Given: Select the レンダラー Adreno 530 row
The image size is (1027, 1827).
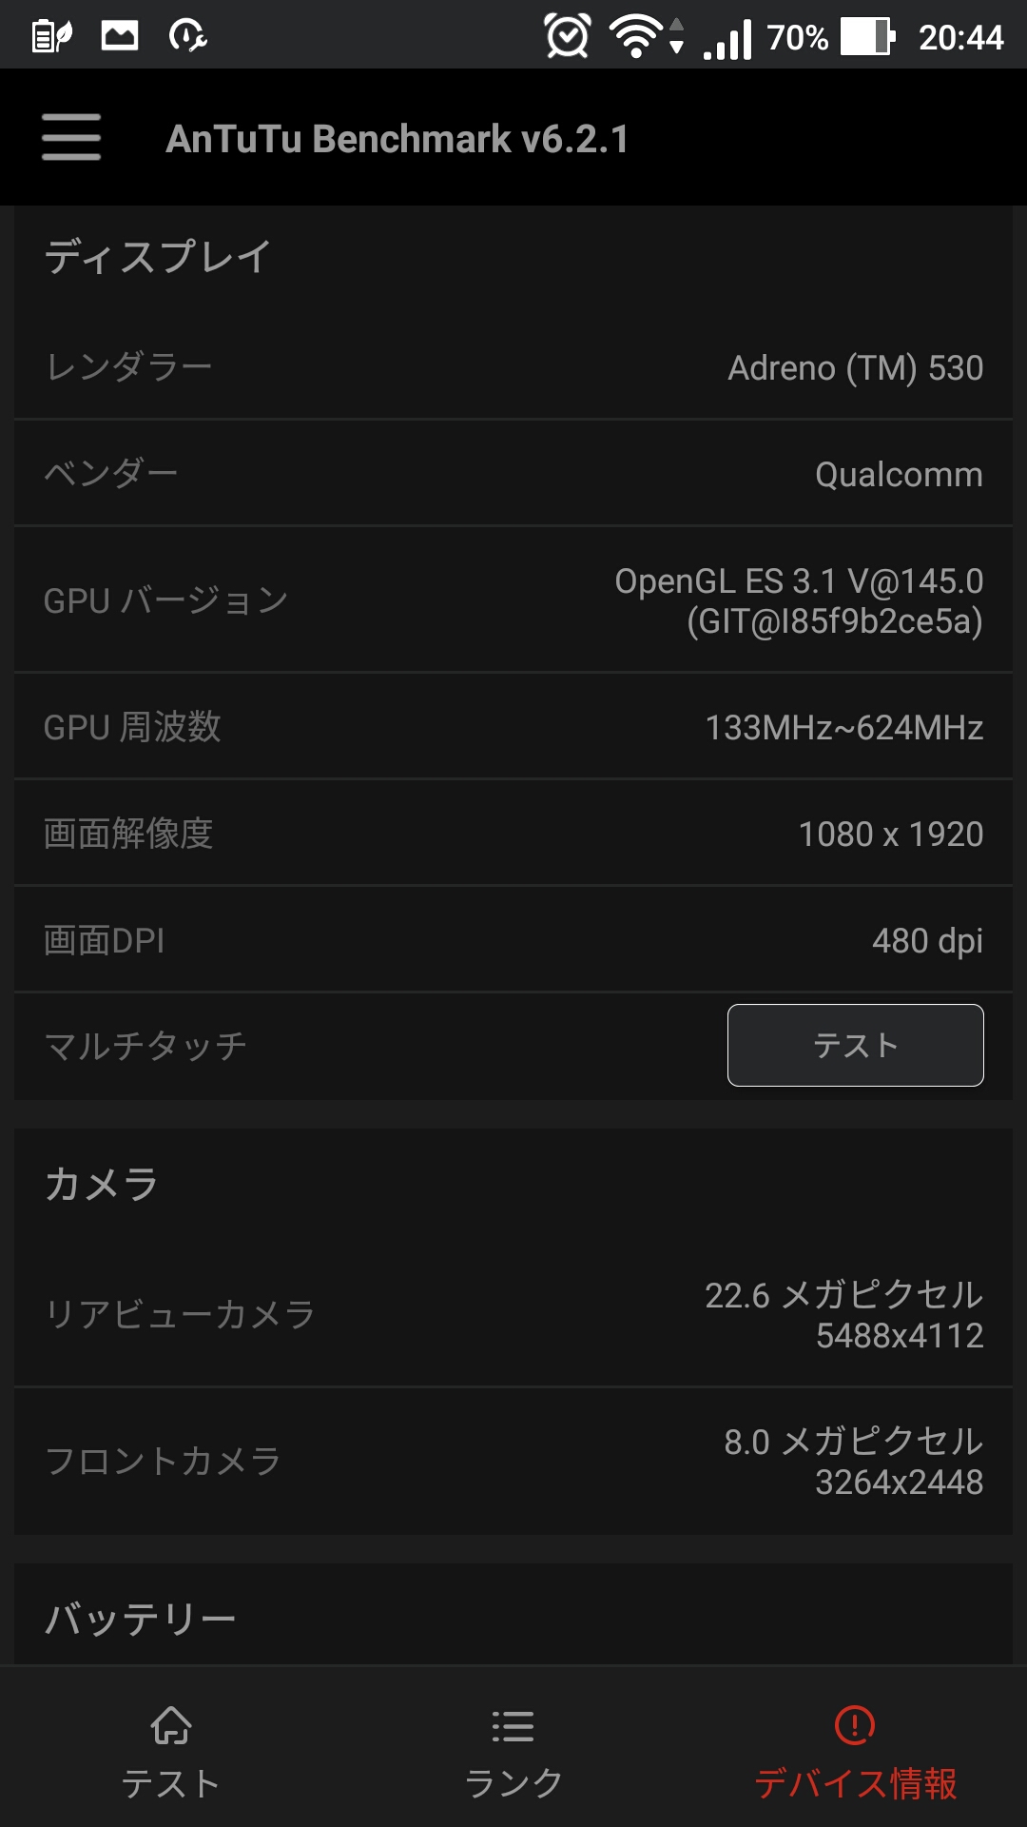Looking at the screenshot, I should coord(513,366).
